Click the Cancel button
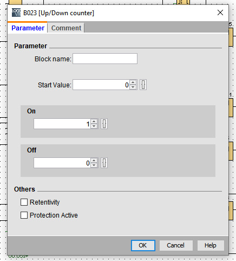 tap(176, 245)
